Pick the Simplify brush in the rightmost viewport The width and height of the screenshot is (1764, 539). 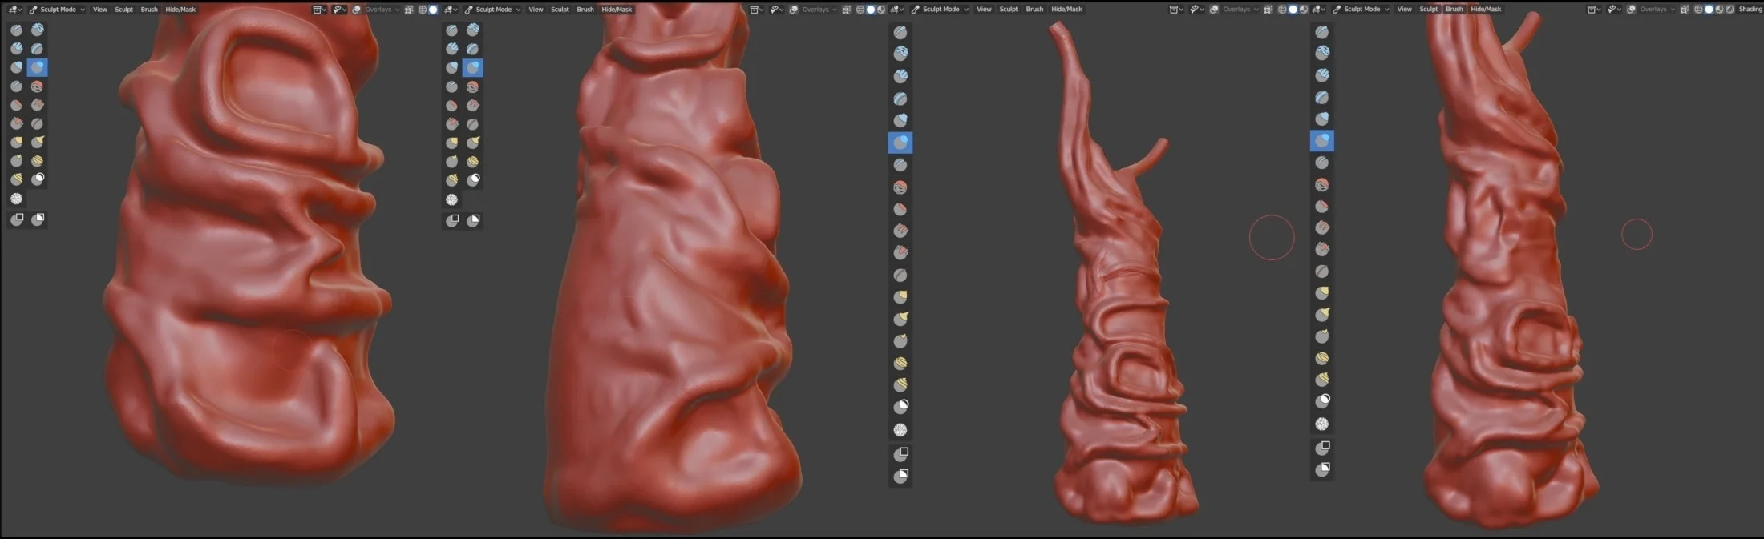point(1322,424)
